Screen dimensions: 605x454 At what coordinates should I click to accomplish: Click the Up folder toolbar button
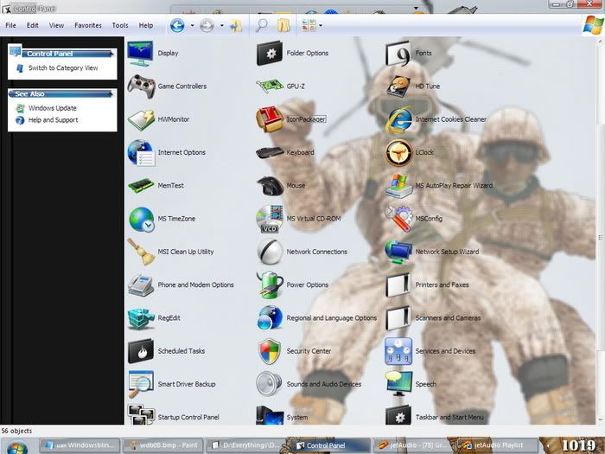point(236,26)
